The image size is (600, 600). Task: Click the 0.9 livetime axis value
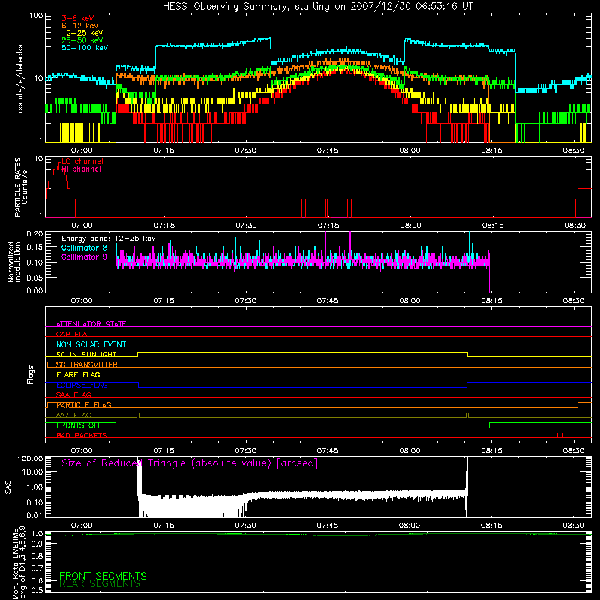(37, 544)
